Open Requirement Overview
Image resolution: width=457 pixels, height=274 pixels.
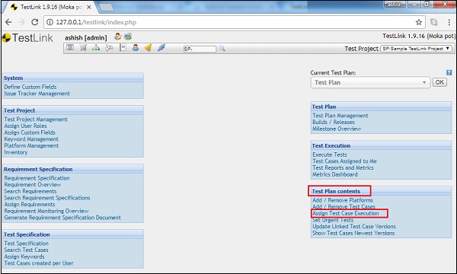(33, 185)
